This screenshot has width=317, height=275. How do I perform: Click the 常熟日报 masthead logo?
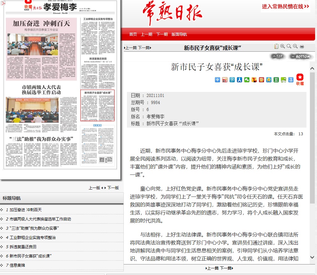(172, 13)
